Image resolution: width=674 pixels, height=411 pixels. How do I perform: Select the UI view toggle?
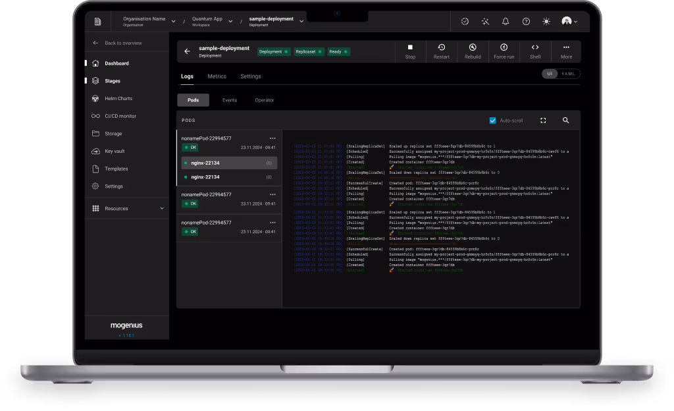[x=550, y=74]
